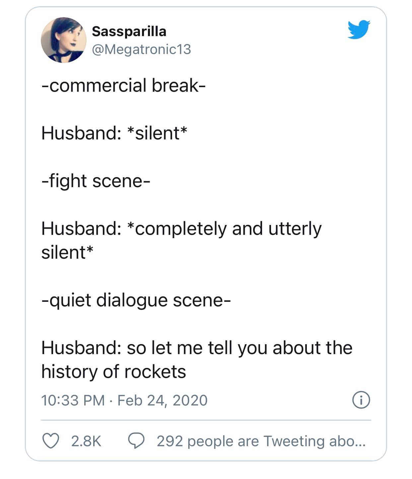Image resolution: width=412 pixels, height=479 pixels.
Task: Click the 10:33 PM timestamp
Action: [x=73, y=400]
